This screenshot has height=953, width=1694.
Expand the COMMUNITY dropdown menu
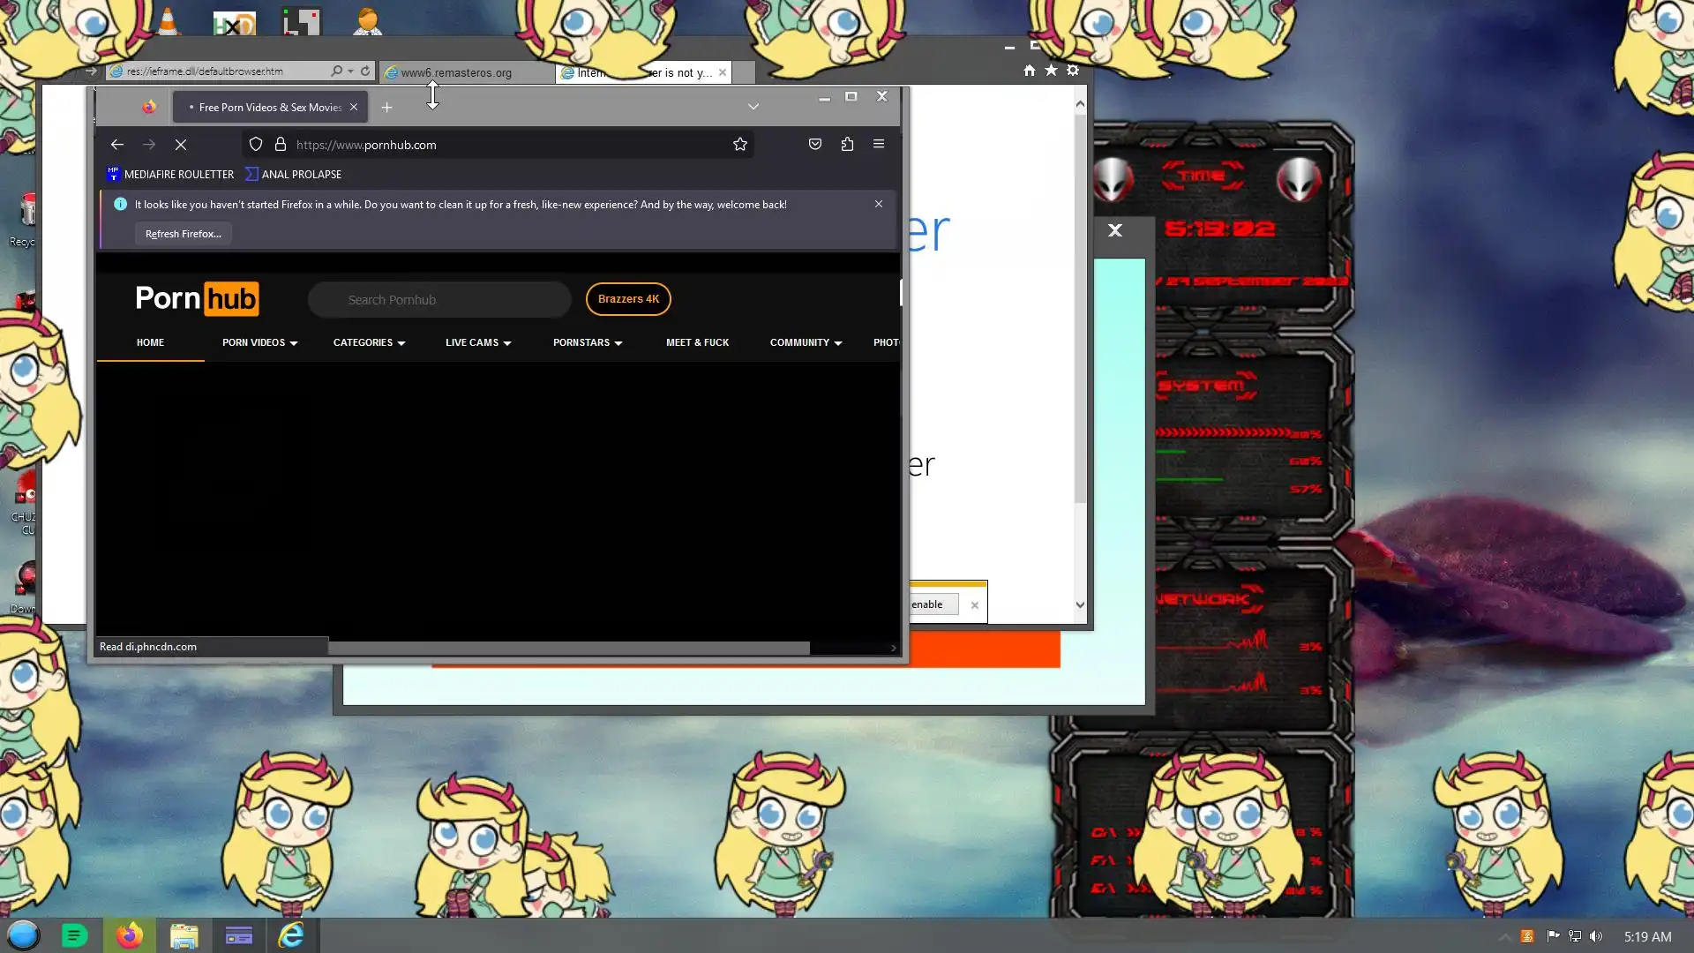coord(806,342)
